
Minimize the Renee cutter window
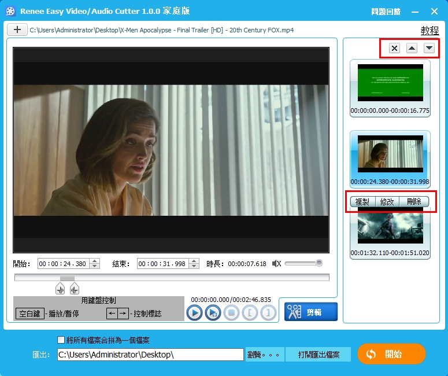[x=415, y=12]
